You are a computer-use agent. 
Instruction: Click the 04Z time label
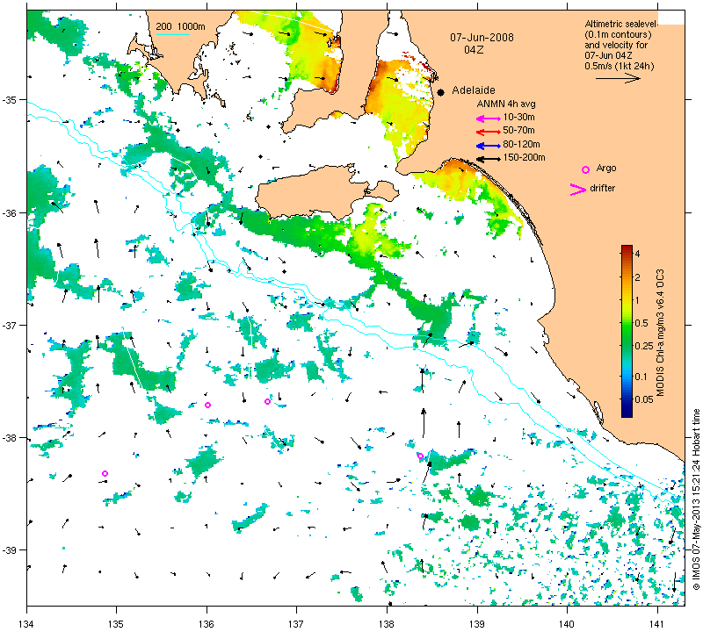click(x=474, y=50)
